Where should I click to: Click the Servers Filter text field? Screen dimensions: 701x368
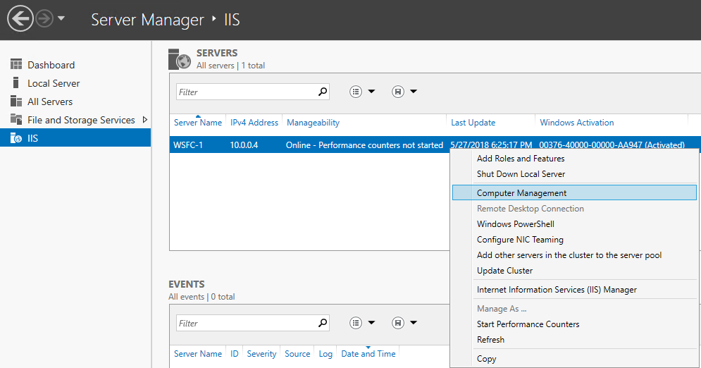click(x=244, y=92)
